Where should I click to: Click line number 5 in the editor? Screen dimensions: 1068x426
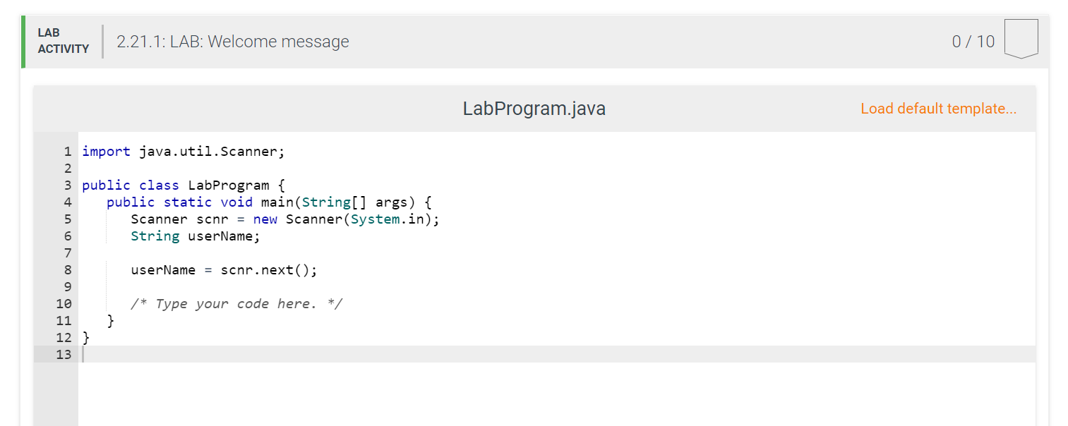coord(67,219)
